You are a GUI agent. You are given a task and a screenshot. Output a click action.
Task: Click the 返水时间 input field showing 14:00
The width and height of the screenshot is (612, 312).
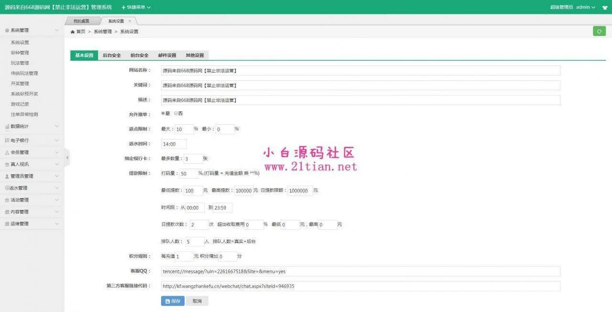174,144
